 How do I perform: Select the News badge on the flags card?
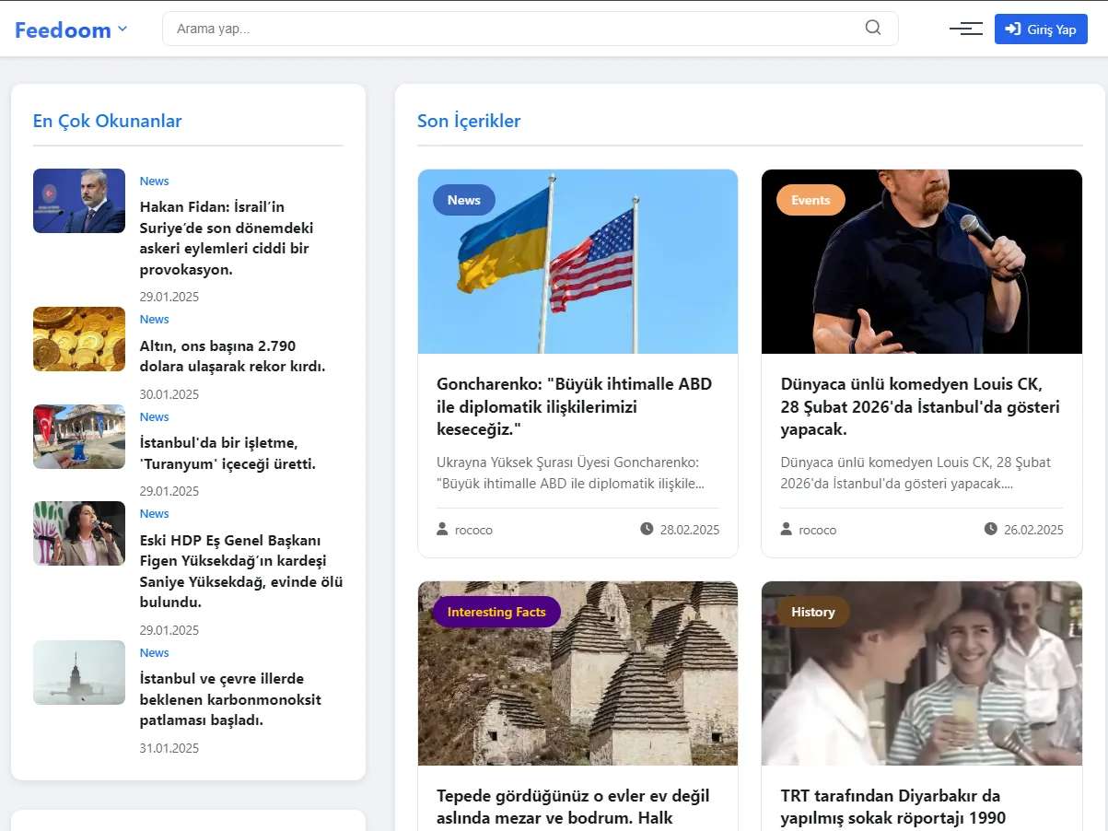pyautogui.click(x=464, y=200)
